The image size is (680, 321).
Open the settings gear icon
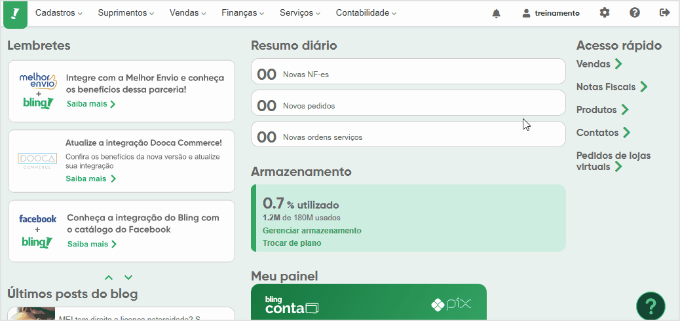point(604,13)
